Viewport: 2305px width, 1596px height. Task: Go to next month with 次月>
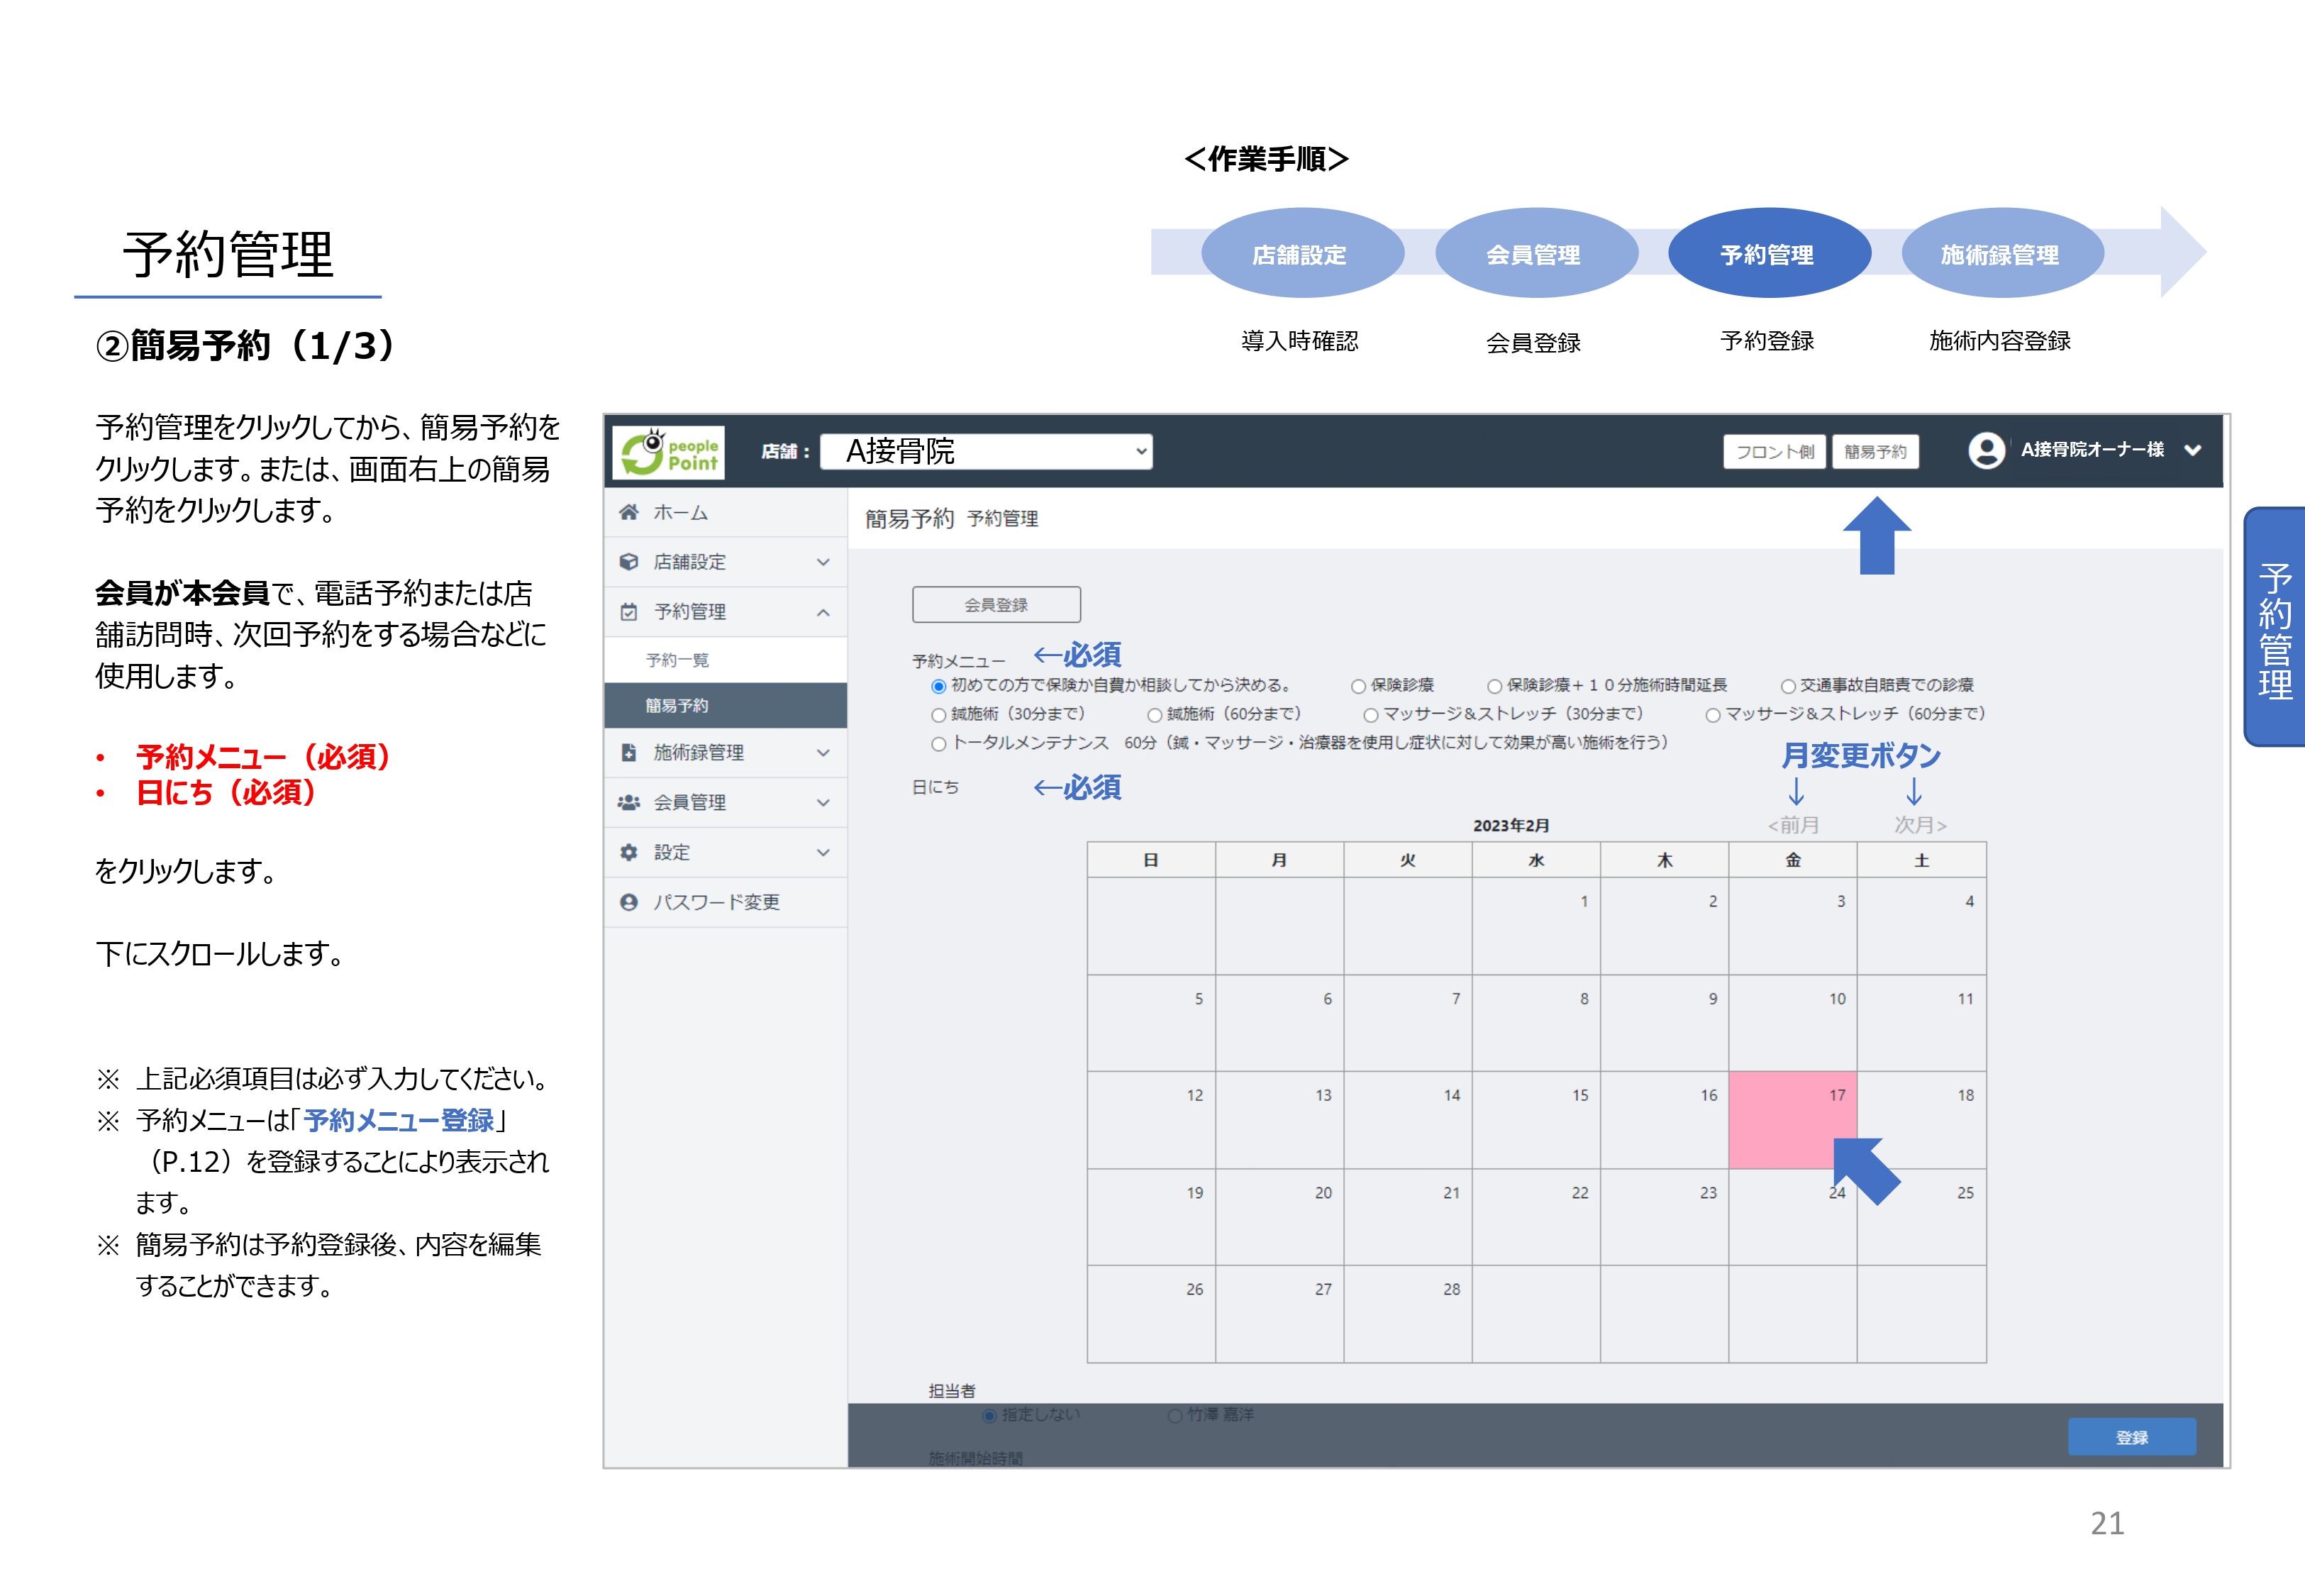point(1920,825)
